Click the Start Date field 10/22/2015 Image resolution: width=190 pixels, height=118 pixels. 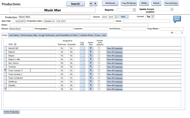19,21
